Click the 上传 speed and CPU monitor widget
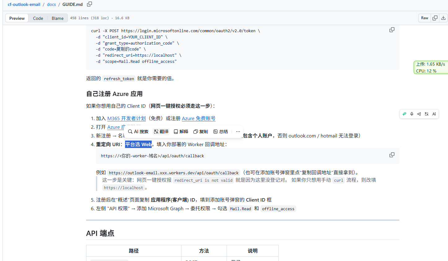Viewport: 448px width, 261px height. click(x=431, y=67)
